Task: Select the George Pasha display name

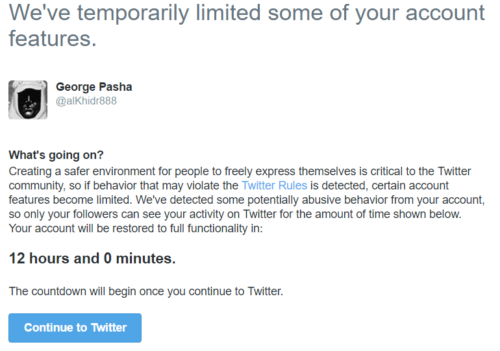Action: tap(94, 87)
